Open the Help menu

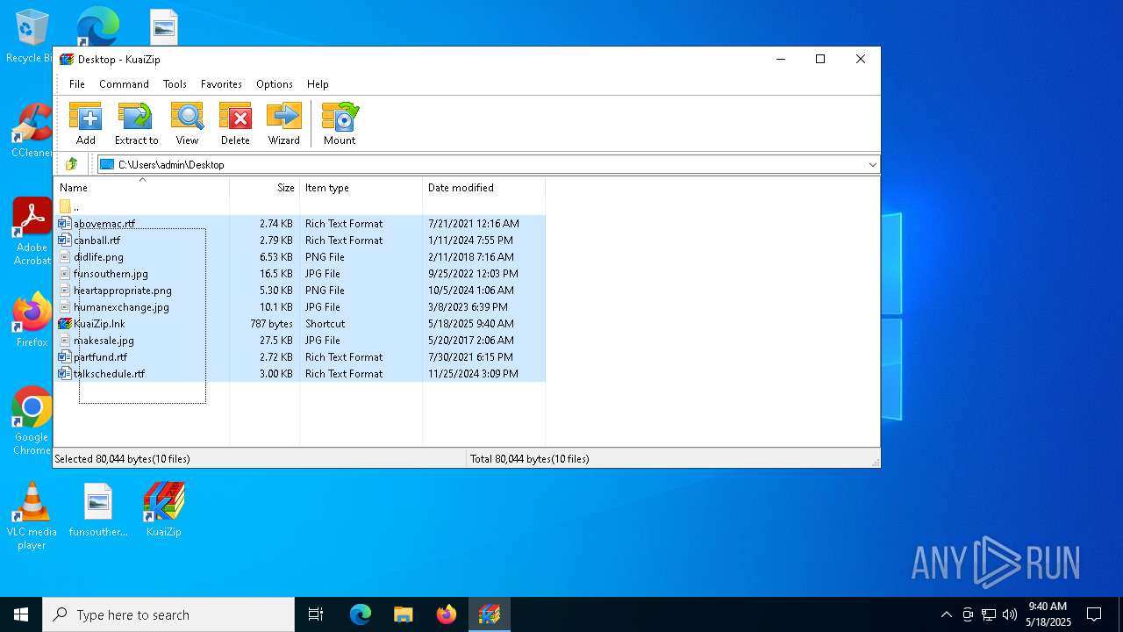point(318,84)
